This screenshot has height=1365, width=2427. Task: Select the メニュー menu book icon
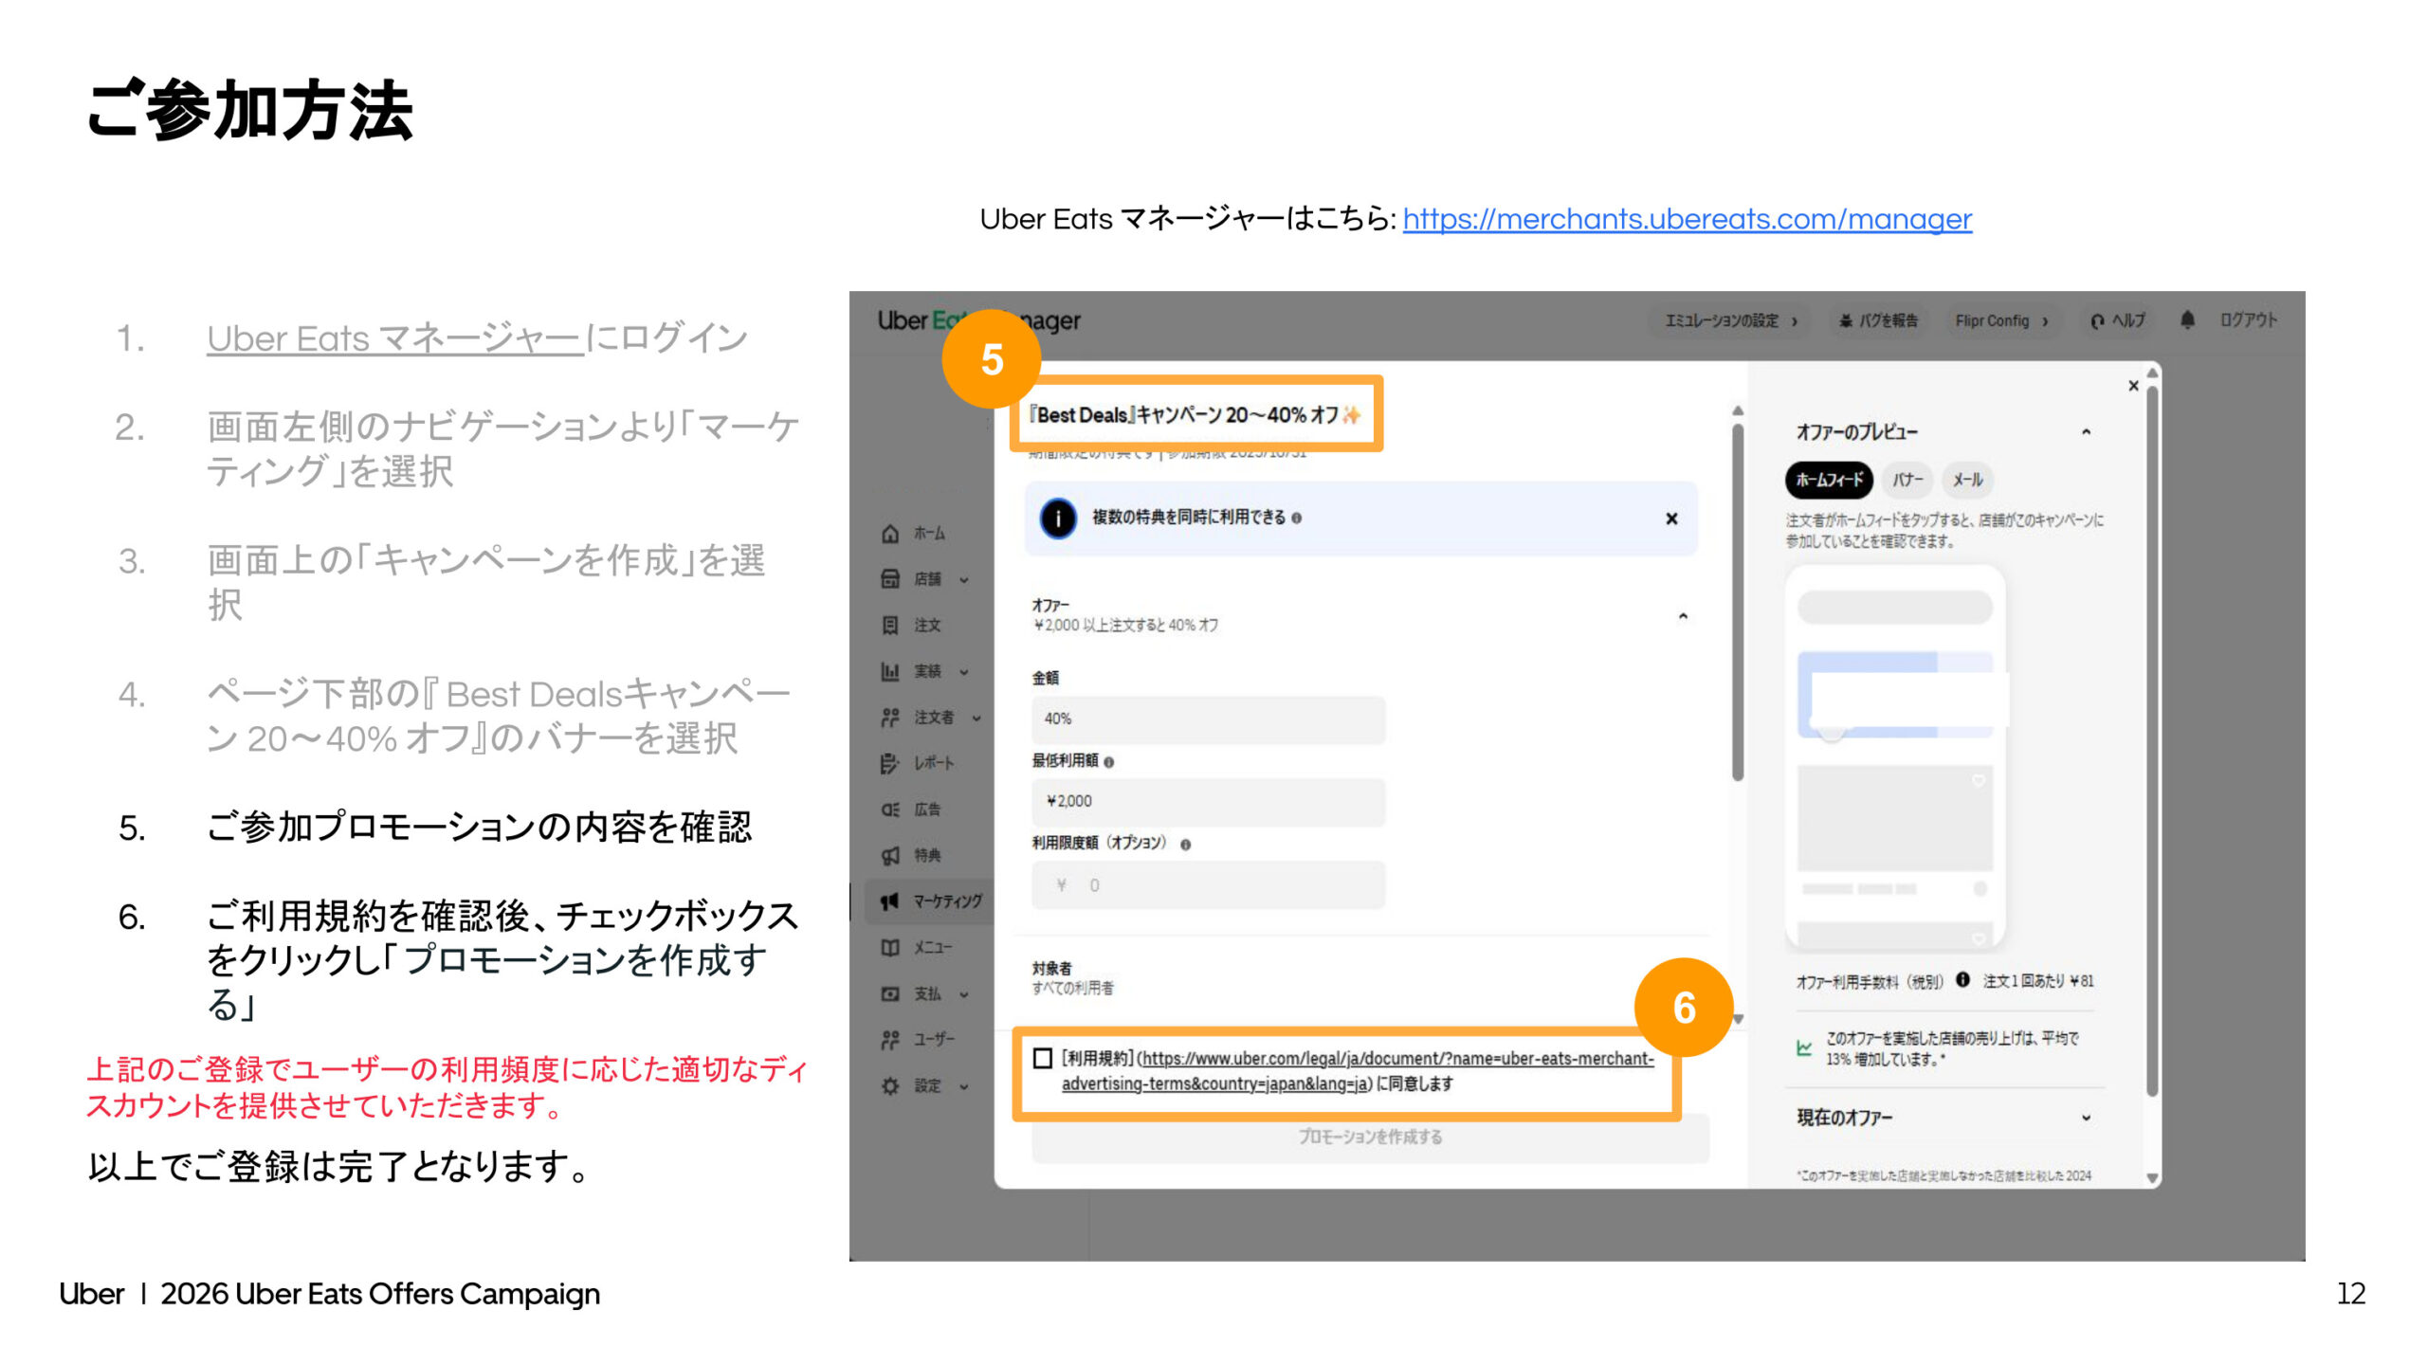click(890, 948)
